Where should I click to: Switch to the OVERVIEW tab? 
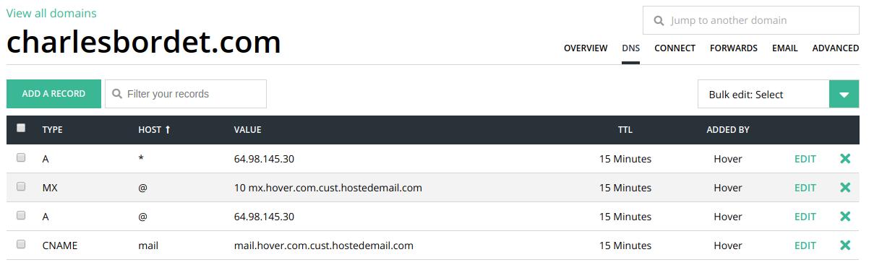[586, 48]
